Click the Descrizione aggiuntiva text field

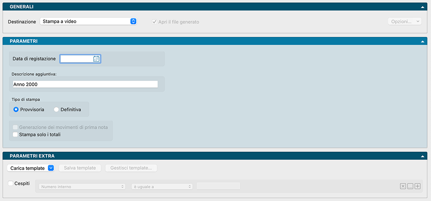pyautogui.click(x=85, y=84)
